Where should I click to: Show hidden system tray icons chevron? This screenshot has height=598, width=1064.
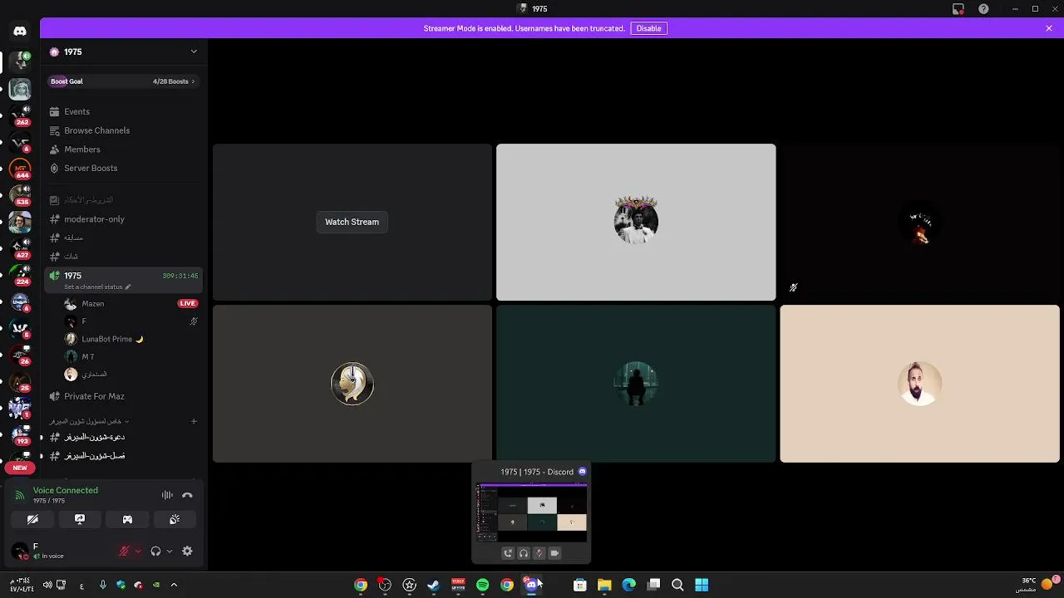pyautogui.click(x=174, y=585)
